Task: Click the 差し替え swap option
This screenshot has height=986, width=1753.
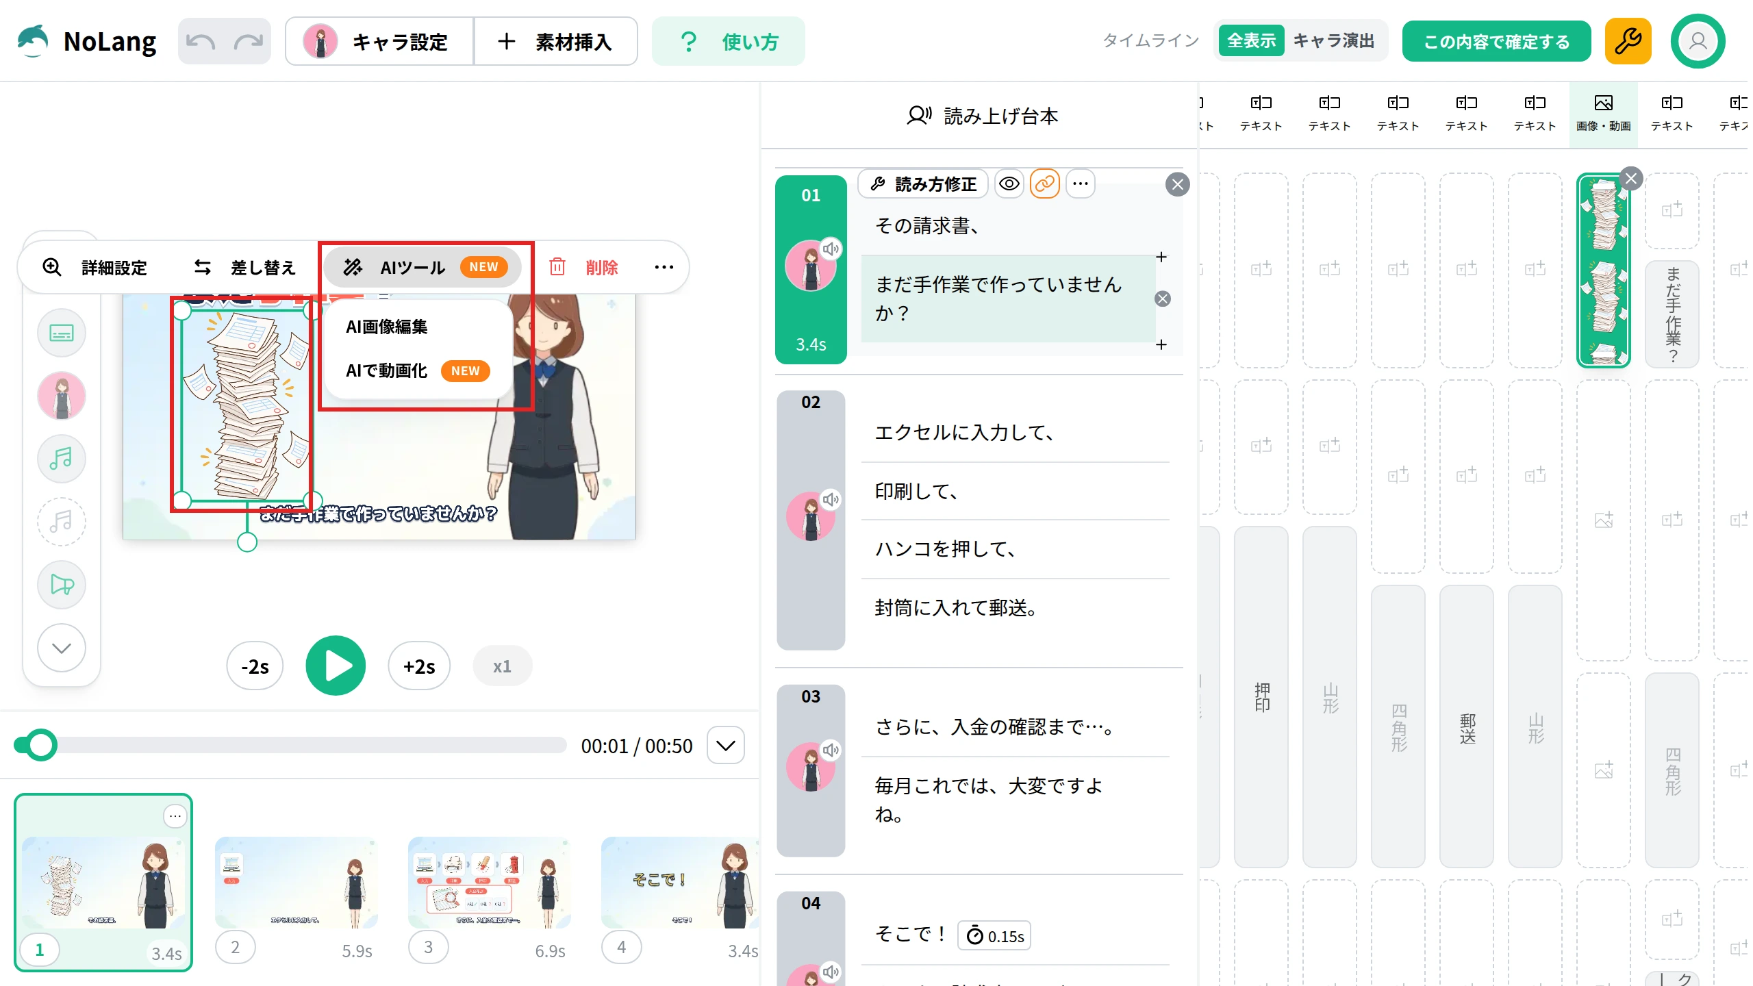Action: pos(244,267)
